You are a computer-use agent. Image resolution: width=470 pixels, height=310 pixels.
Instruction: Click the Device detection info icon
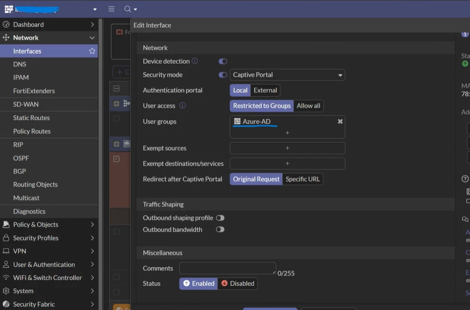click(195, 61)
